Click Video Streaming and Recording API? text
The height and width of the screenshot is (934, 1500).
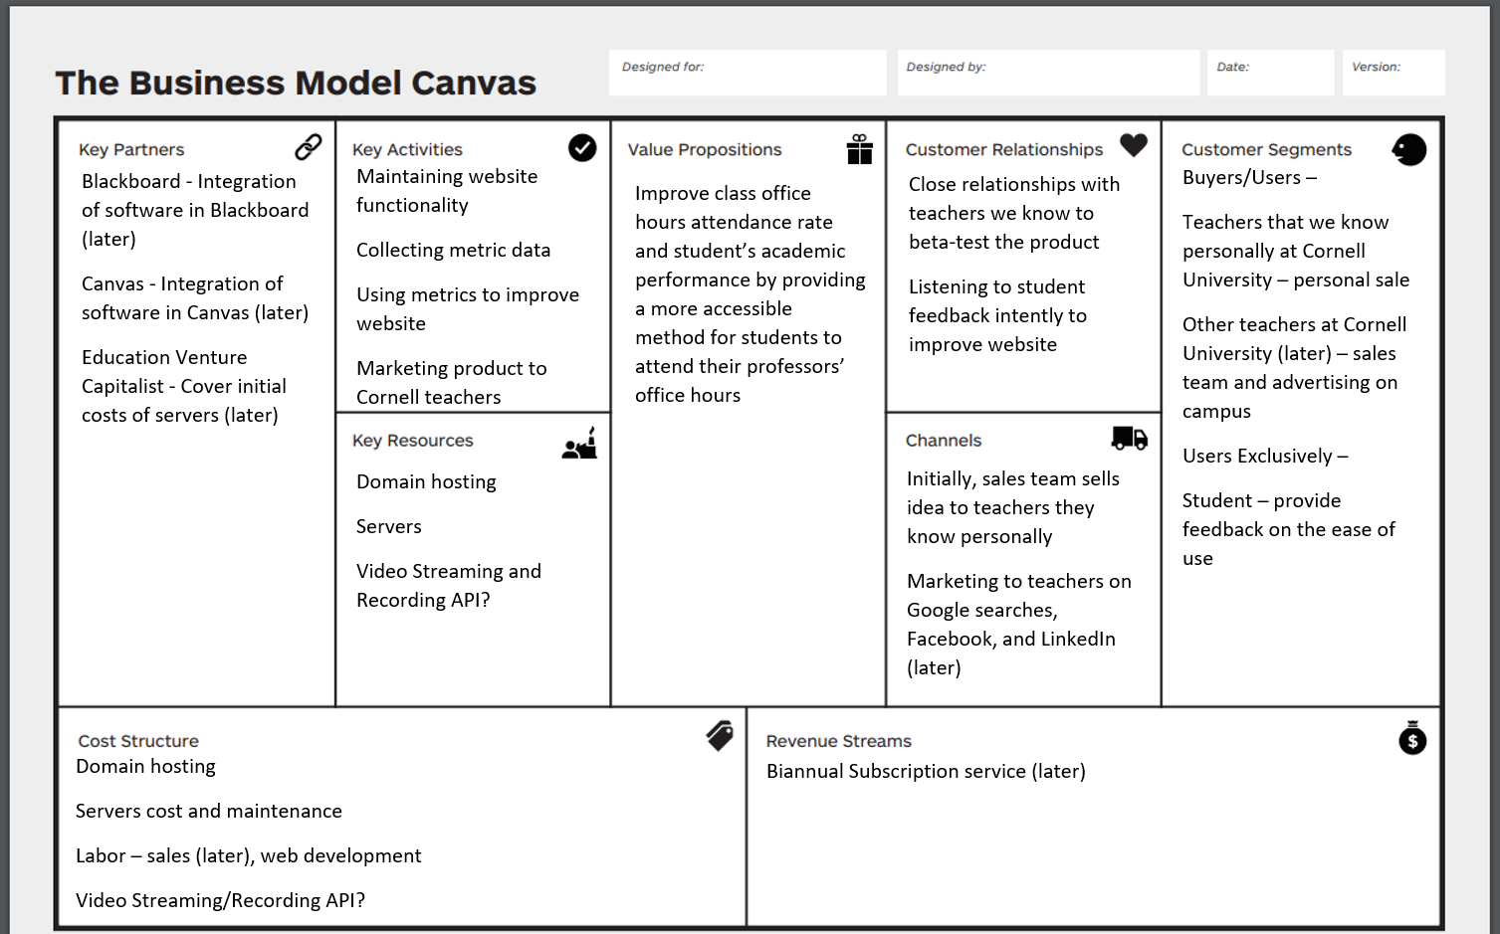(x=449, y=586)
